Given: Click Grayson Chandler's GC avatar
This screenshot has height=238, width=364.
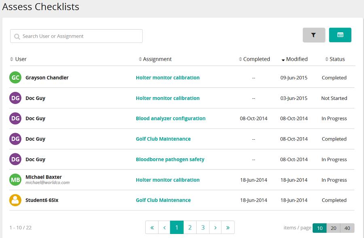Looking at the screenshot, I should coord(15,77).
